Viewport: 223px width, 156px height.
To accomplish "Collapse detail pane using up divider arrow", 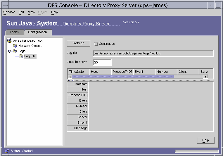I will tap(69, 80).
